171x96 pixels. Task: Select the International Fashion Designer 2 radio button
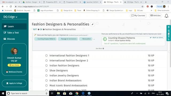point(46,61)
